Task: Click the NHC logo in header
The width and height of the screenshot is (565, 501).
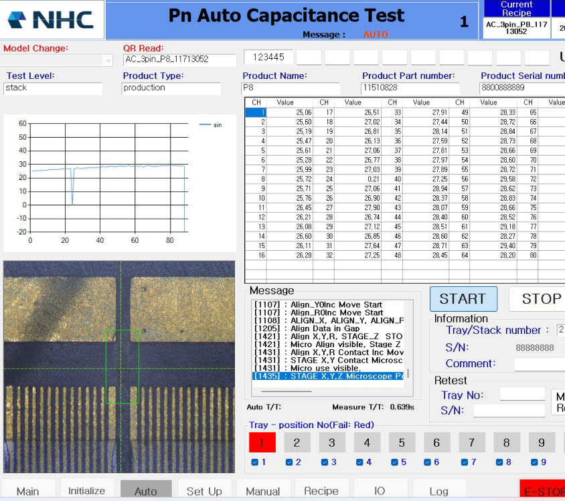Action: pyautogui.click(x=52, y=19)
